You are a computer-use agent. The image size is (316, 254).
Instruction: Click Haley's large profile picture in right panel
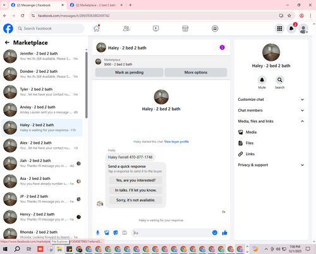point(271,53)
